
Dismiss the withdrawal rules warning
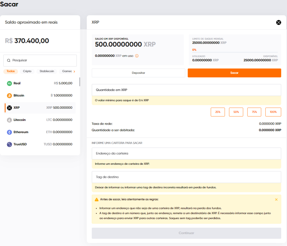click(x=276, y=199)
